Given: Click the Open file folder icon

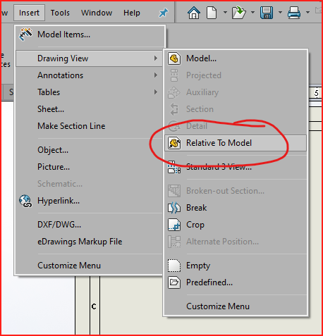Looking at the screenshot, I should click(238, 13).
